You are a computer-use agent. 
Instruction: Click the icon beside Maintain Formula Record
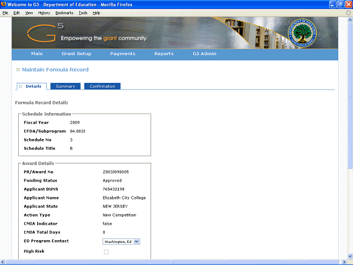(x=18, y=70)
